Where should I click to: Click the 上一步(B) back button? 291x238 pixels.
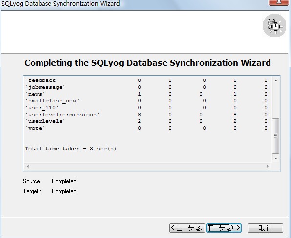pyautogui.click(x=187, y=228)
